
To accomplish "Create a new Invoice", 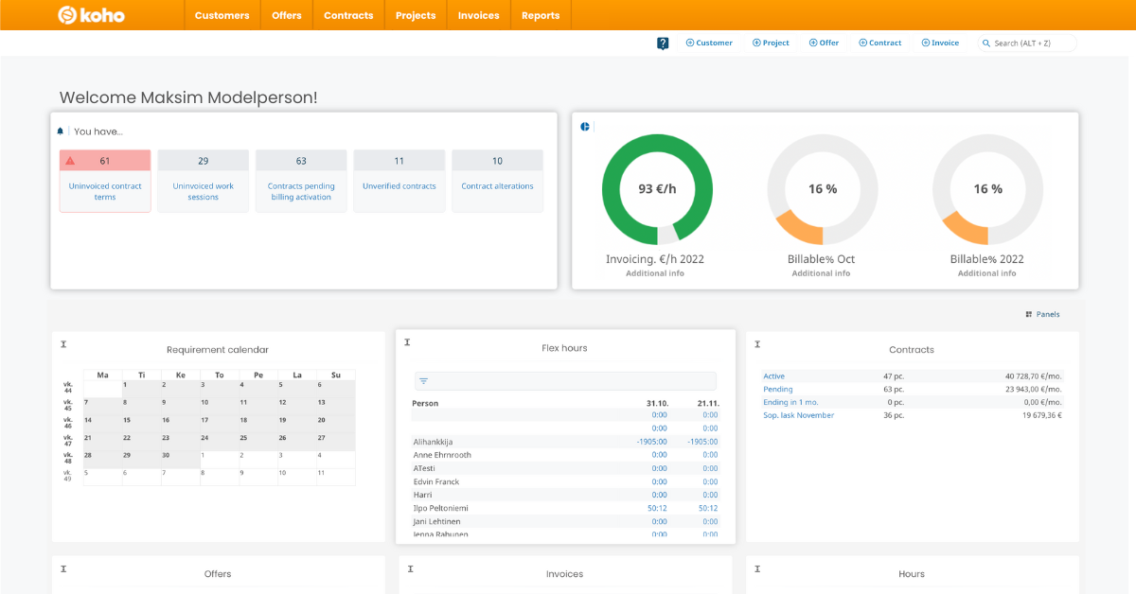I will click(940, 43).
